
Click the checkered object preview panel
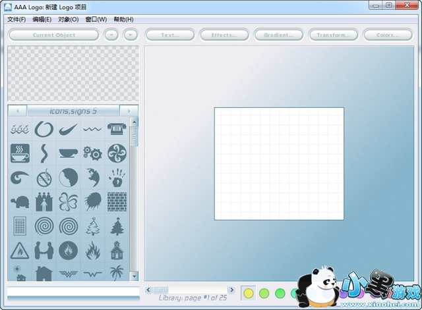73,74
